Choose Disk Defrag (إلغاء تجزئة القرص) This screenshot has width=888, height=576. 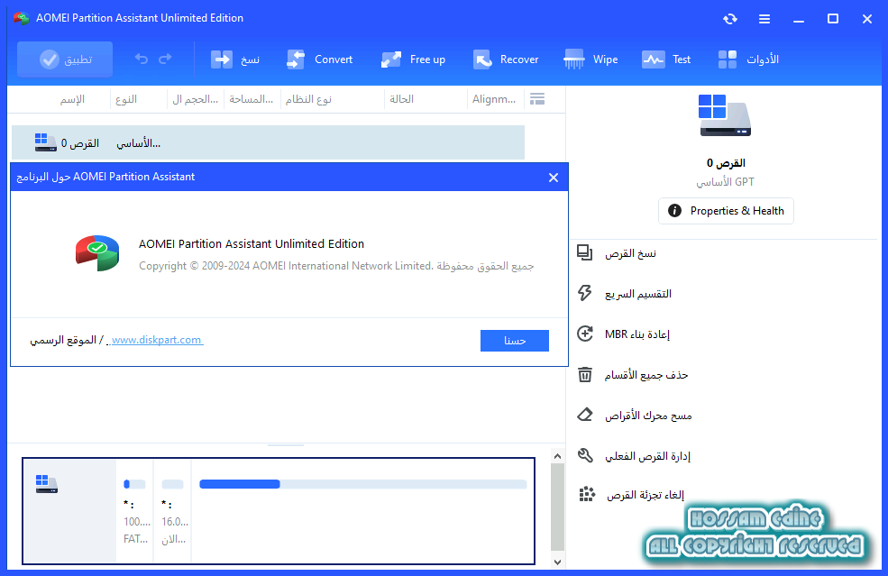tap(631, 495)
